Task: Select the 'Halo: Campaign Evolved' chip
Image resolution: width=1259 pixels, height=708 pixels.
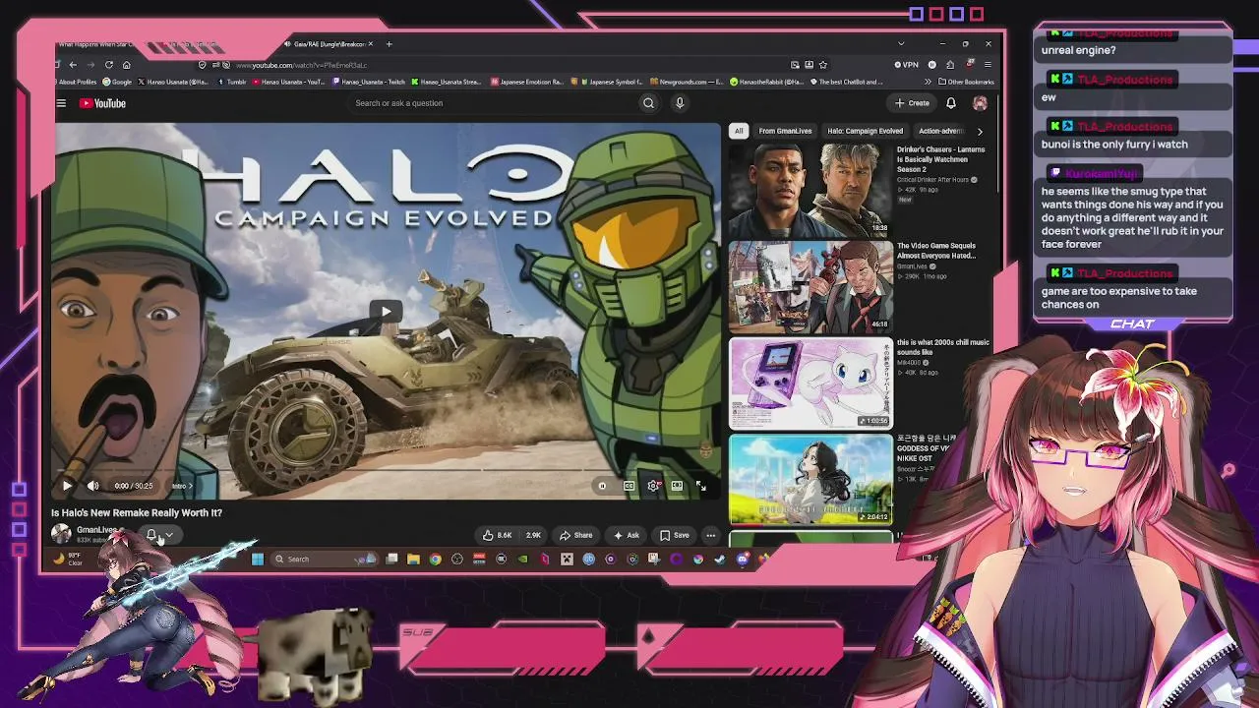Action: 866,131
